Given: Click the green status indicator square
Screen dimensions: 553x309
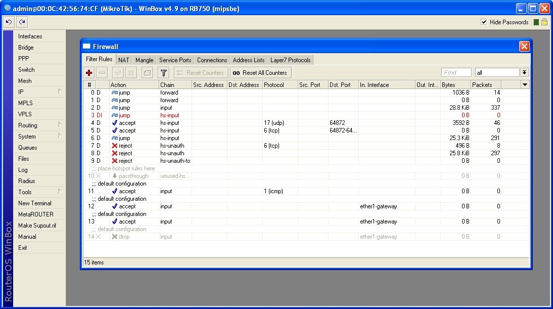Looking at the screenshot, I should 536,22.
